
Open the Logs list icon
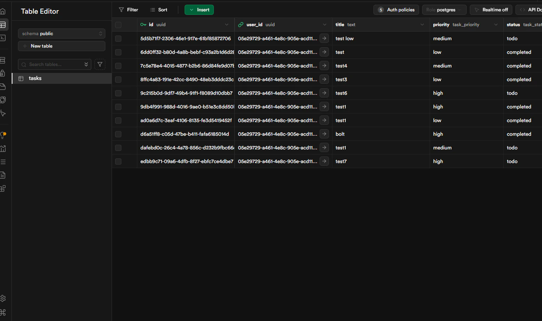(x=3, y=162)
